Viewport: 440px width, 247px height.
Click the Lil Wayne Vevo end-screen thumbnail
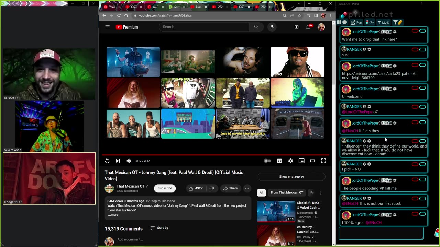(x=297, y=62)
